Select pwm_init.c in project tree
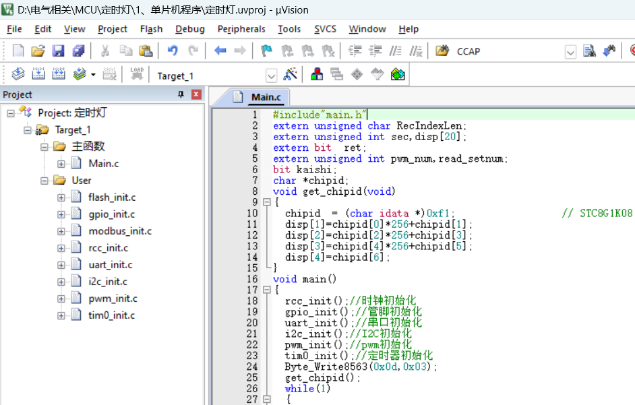Viewport: 635px width, 405px height. click(113, 299)
